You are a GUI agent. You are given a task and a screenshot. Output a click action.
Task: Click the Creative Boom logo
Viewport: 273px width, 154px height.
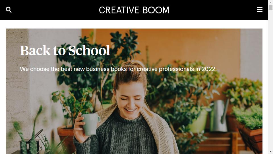134,10
